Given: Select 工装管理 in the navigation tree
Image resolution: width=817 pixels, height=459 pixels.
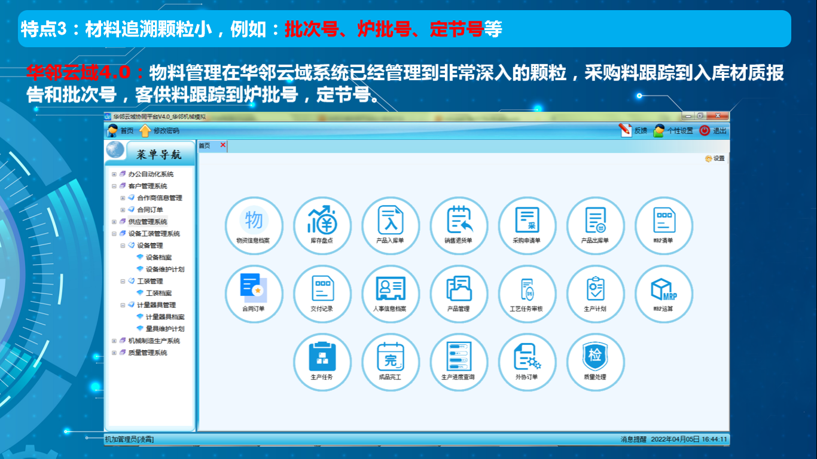Looking at the screenshot, I should [x=150, y=281].
